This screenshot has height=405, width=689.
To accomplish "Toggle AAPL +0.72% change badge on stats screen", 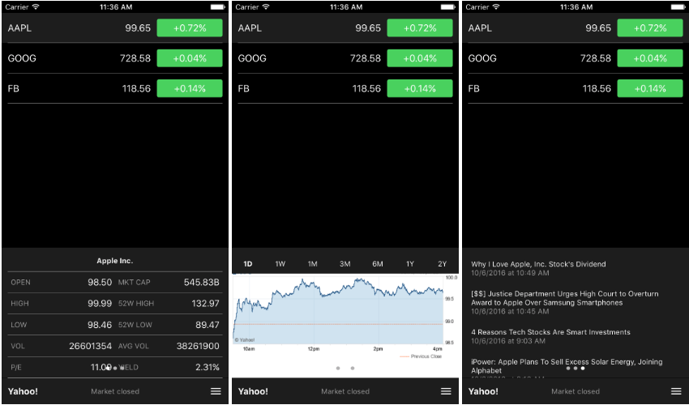I will 190,28.
